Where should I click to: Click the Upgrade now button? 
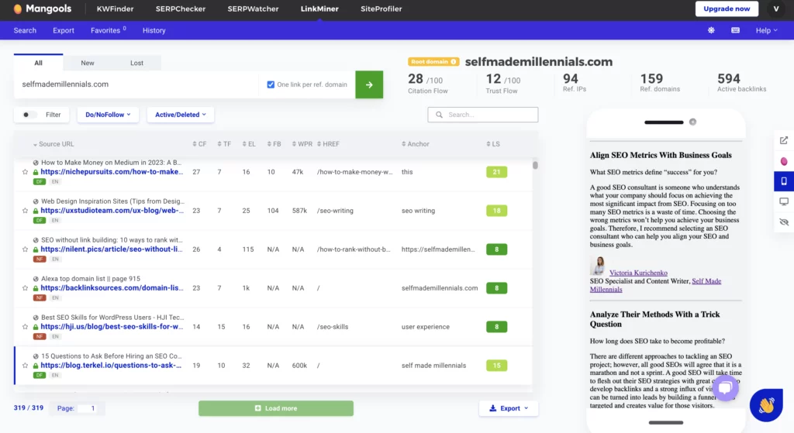[727, 9]
